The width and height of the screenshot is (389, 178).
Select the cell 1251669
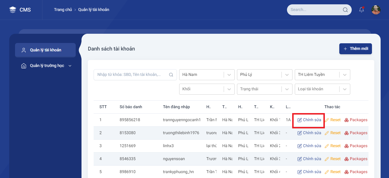click(127, 146)
